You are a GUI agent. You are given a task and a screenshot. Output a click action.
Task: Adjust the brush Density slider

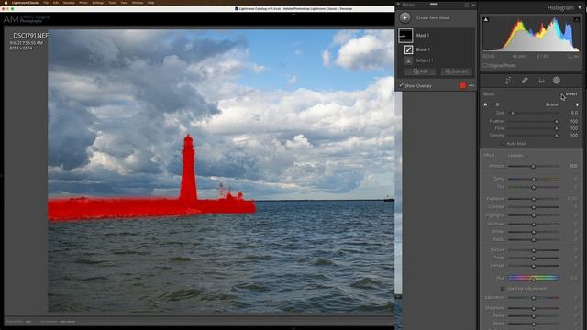(x=533, y=136)
